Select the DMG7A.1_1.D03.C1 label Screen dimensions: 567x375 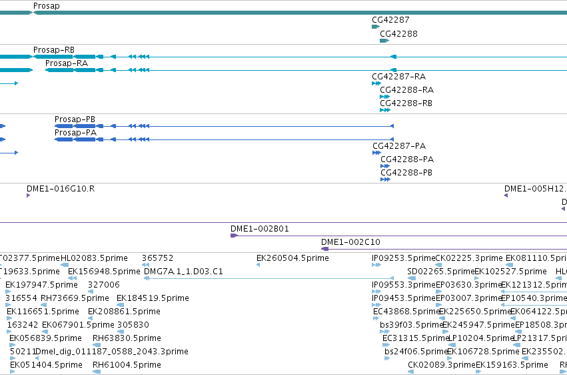(x=183, y=272)
